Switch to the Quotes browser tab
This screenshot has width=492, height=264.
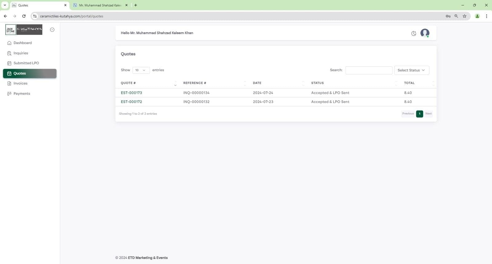pyautogui.click(x=39, y=5)
